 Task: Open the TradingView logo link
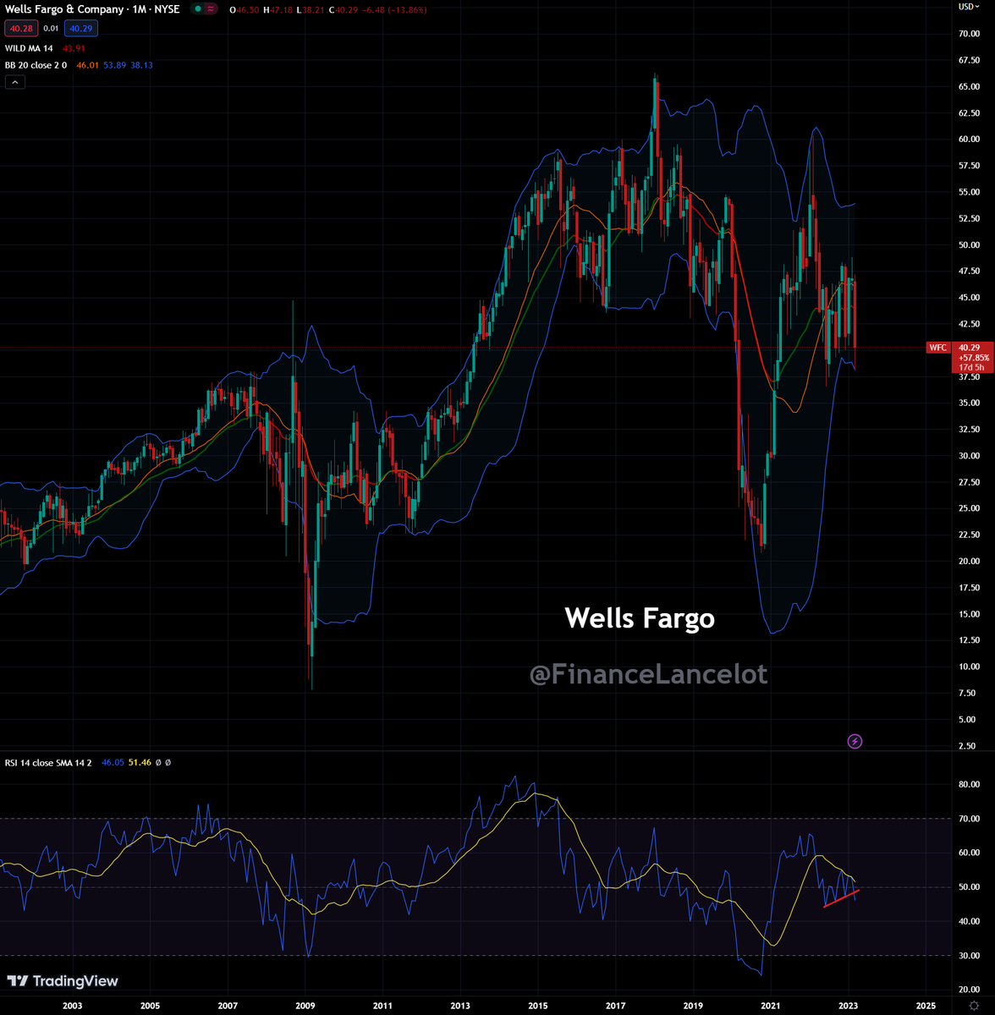pos(63,981)
